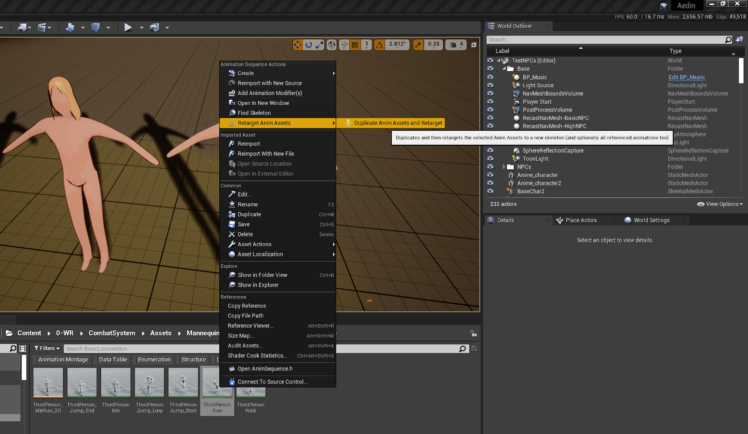Toggle visibility of the BaseChar2 actor
Viewport: 748px width, 434px height.
(490, 191)
